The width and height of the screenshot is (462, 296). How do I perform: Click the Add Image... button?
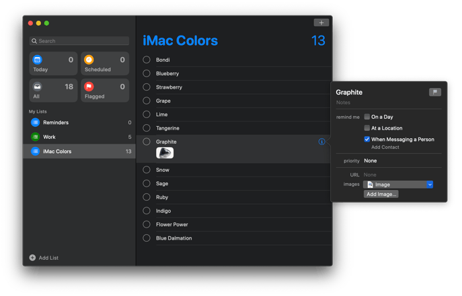tap(381, 194)
